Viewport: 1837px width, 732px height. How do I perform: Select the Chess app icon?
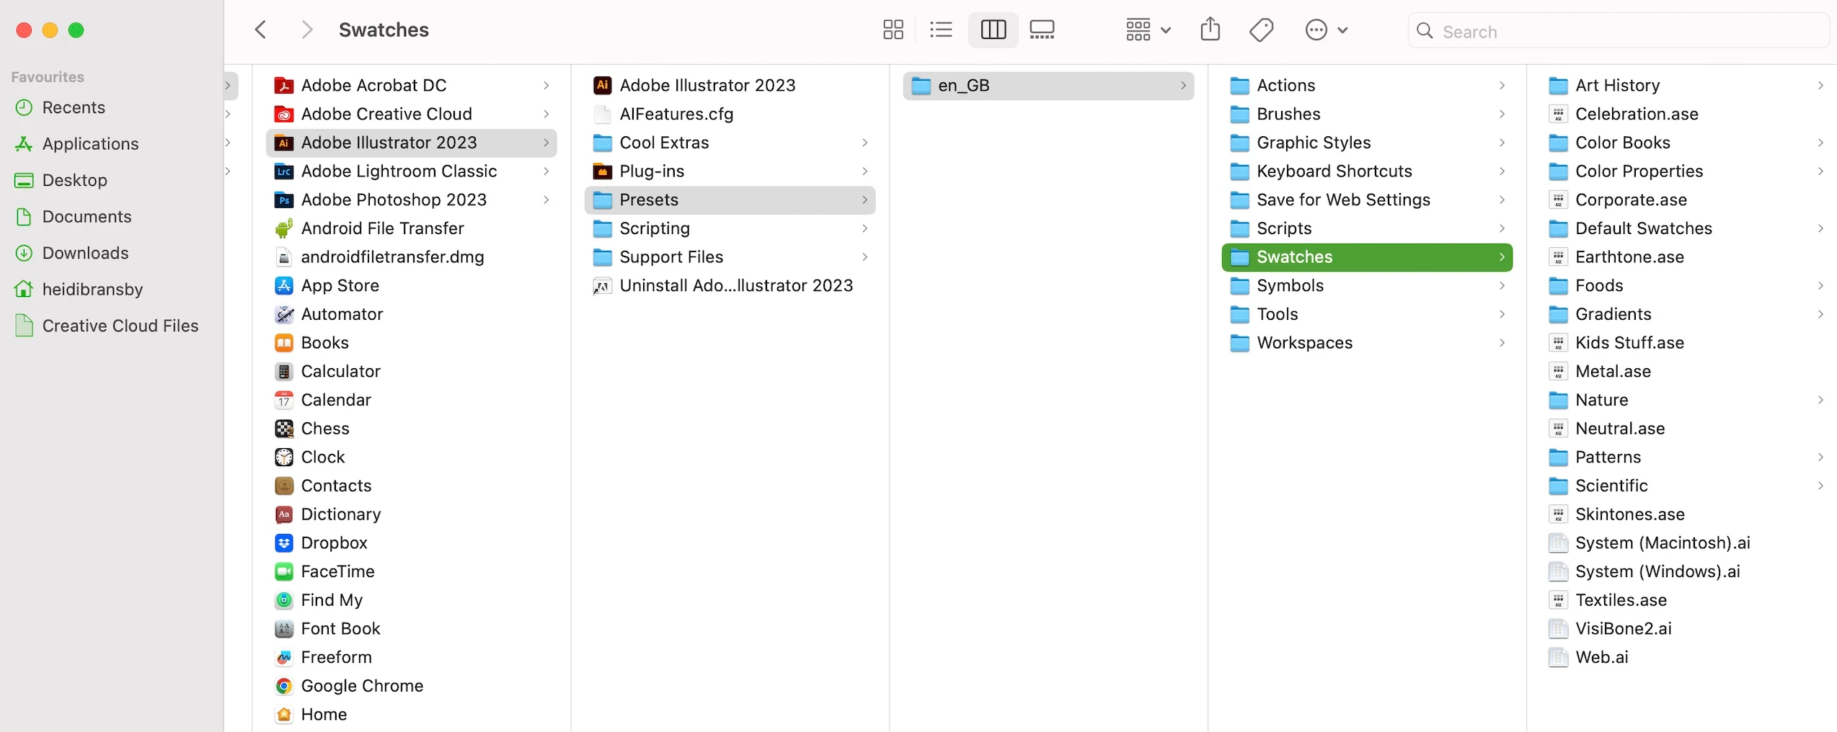pos(284,429)
